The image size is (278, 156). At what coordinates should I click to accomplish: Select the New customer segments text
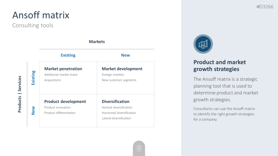(119, 80)
